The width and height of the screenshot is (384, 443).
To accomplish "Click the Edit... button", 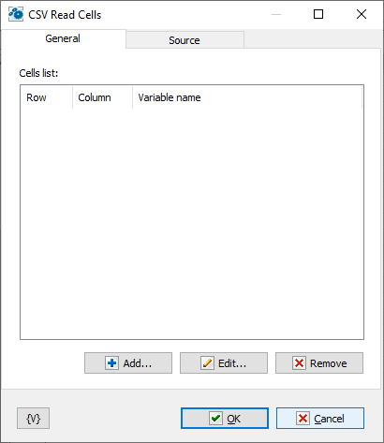I will [x=224, y=363].
